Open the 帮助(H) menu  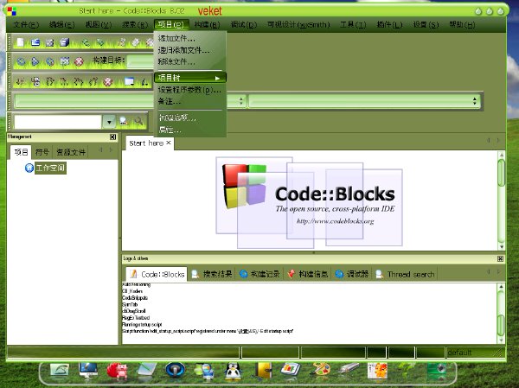coord(462,25)
